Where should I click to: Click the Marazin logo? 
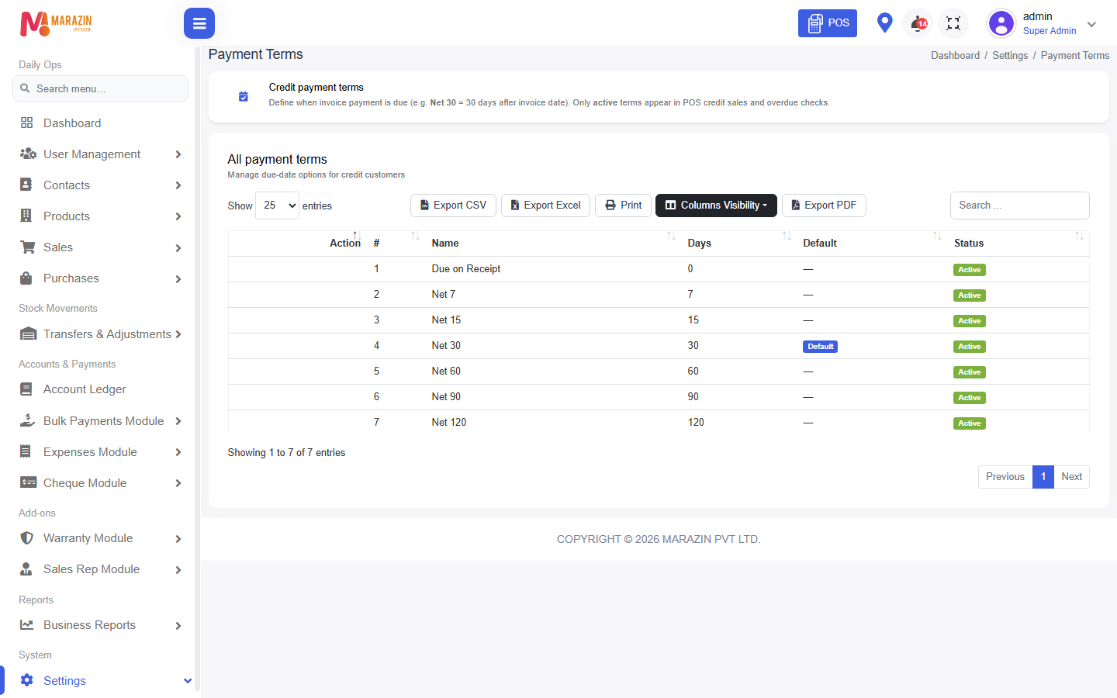[56, 24]
